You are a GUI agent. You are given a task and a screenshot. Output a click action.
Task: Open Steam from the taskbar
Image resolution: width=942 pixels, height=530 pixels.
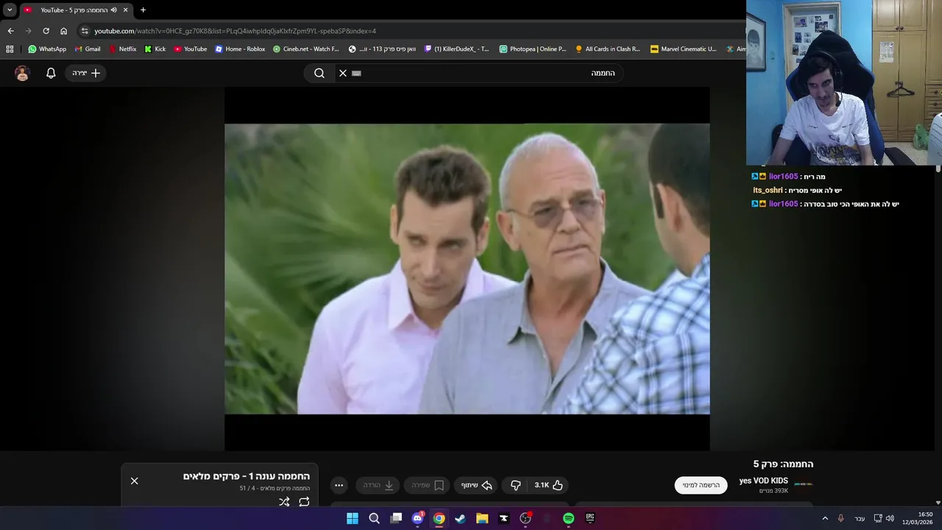[460, 518]
